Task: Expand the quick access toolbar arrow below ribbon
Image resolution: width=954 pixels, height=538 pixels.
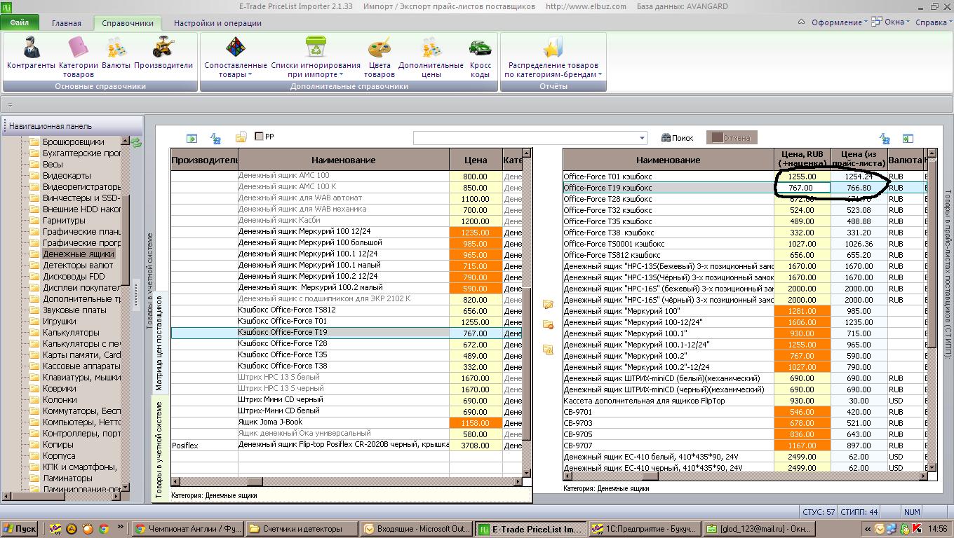Action: [x=10, y=105]
